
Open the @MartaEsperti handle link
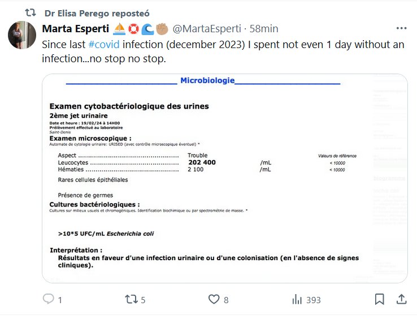(x=206, y=28)
